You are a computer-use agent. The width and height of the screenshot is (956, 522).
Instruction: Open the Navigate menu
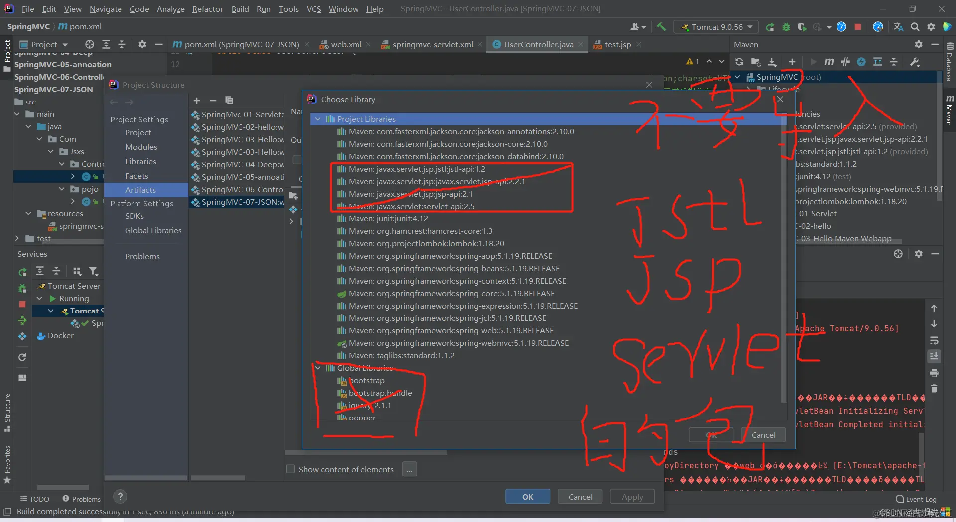(106, 9)
